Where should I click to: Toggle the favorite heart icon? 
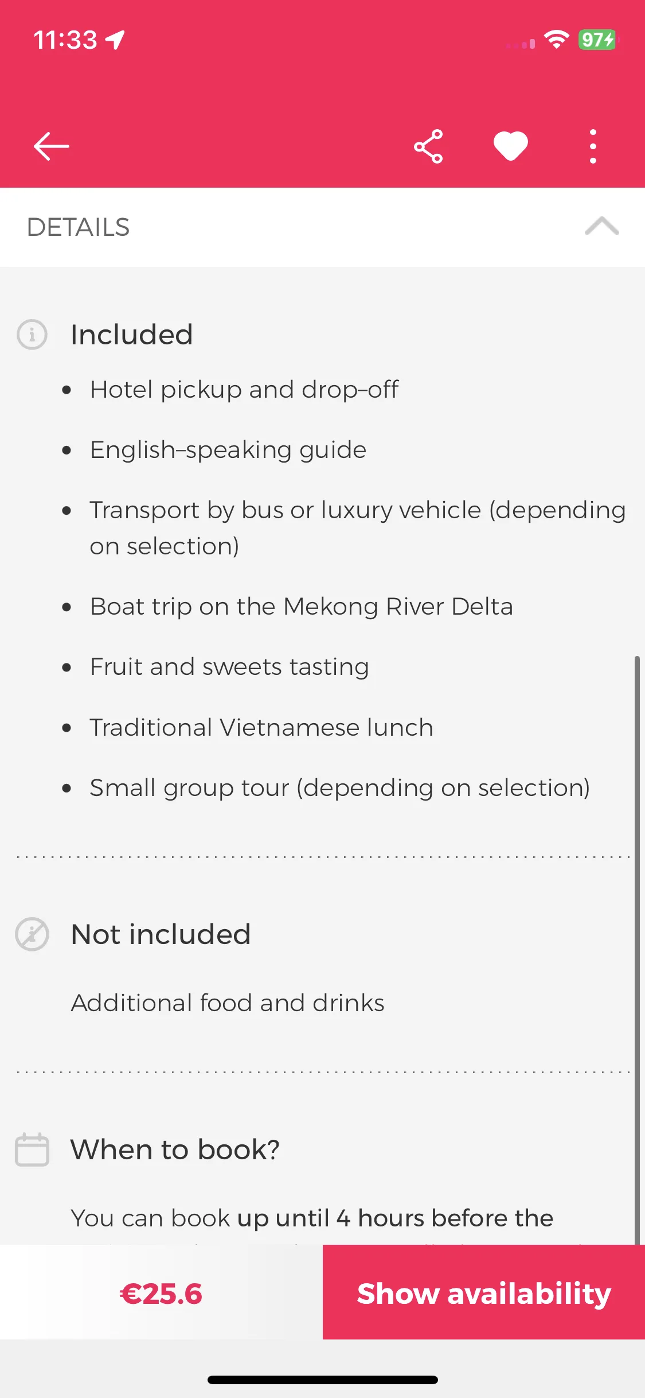[x=511, y=146]
